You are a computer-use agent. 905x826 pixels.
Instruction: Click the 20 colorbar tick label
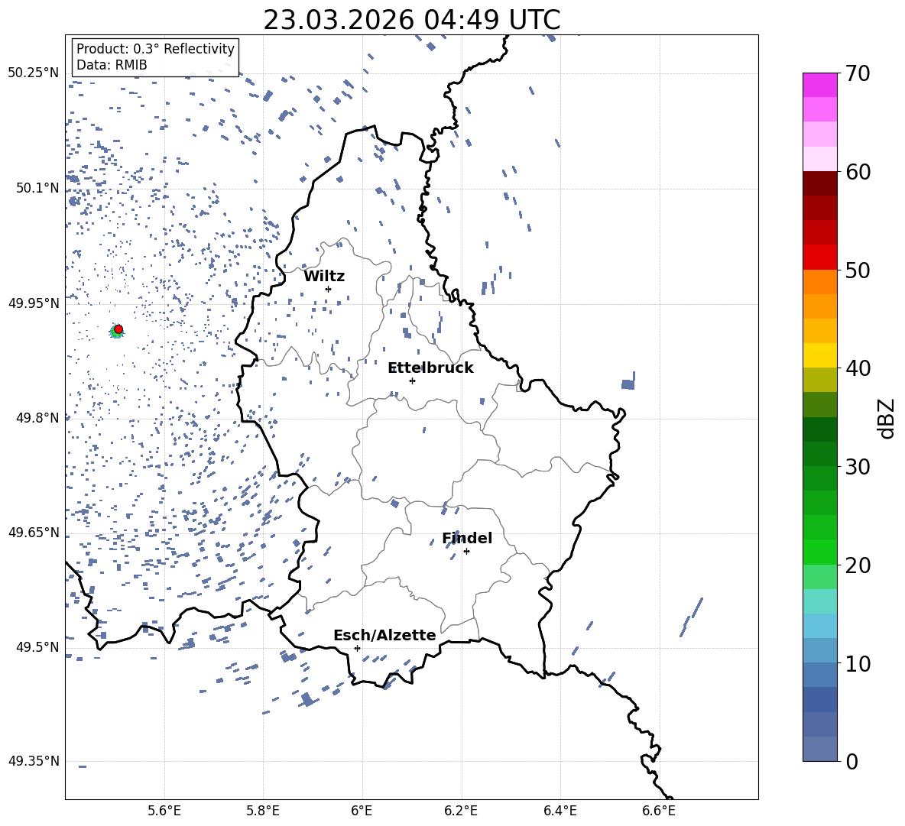tap(857, 565)
